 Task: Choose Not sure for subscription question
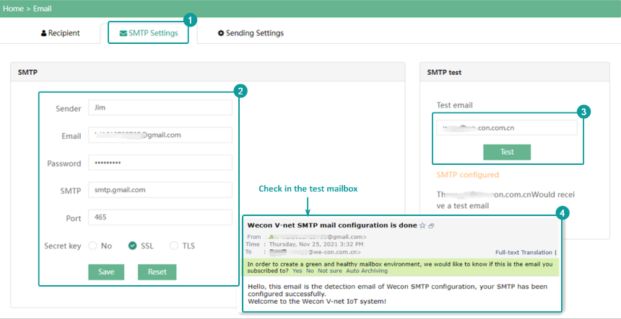(330, 271)
